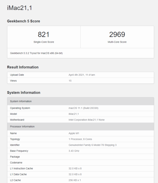Viewport: 158px width, 183px height.
Task: Select the 256 KB x 1 value
Action: tap(75, 180)
